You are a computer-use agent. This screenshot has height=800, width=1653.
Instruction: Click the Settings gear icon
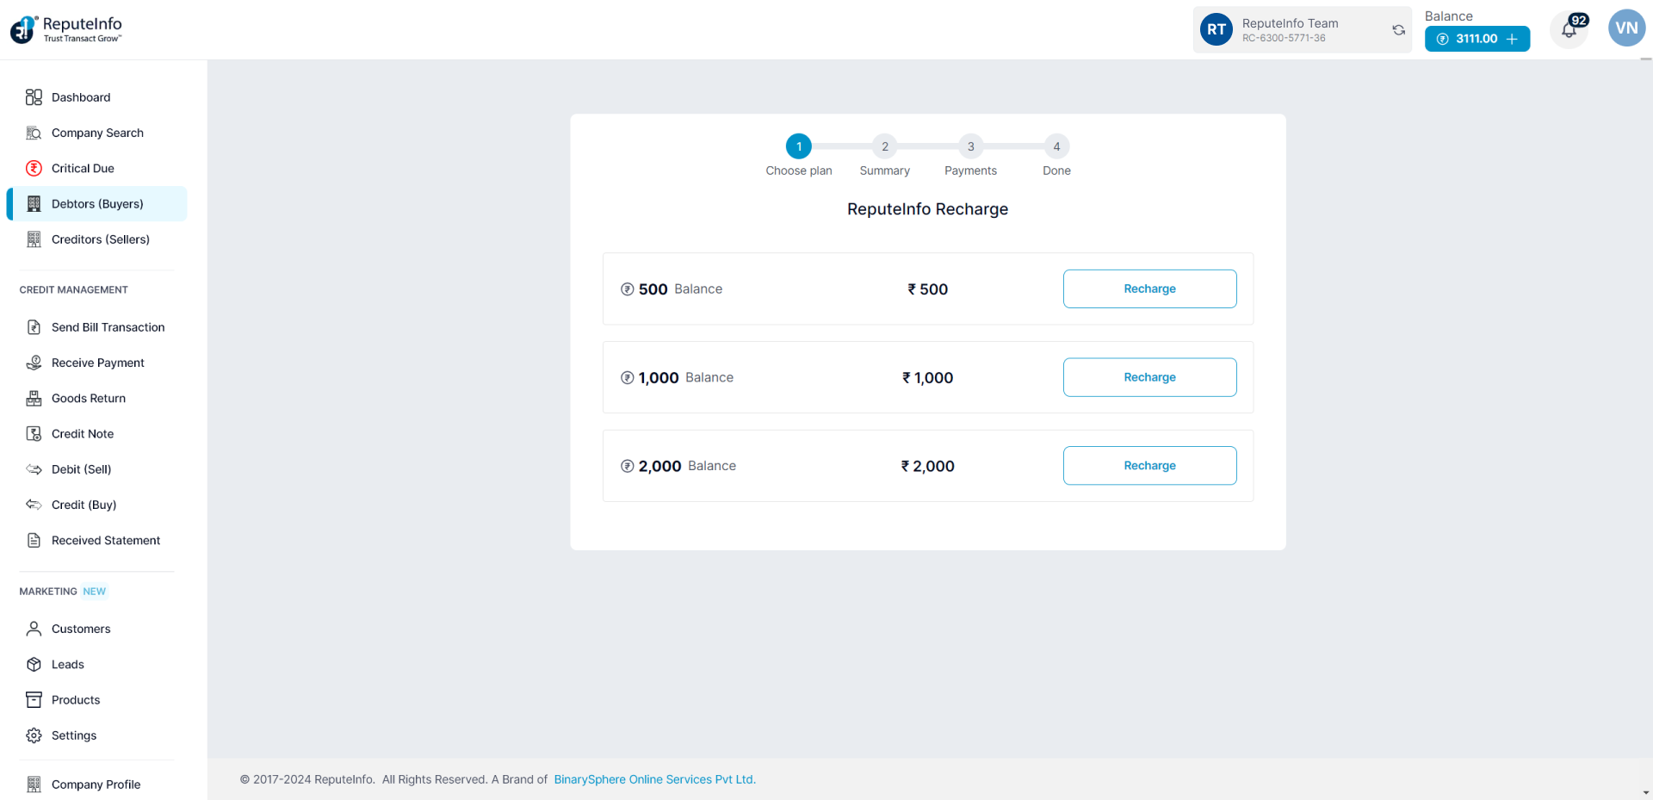pyautogui.click(x=34, y=735)
